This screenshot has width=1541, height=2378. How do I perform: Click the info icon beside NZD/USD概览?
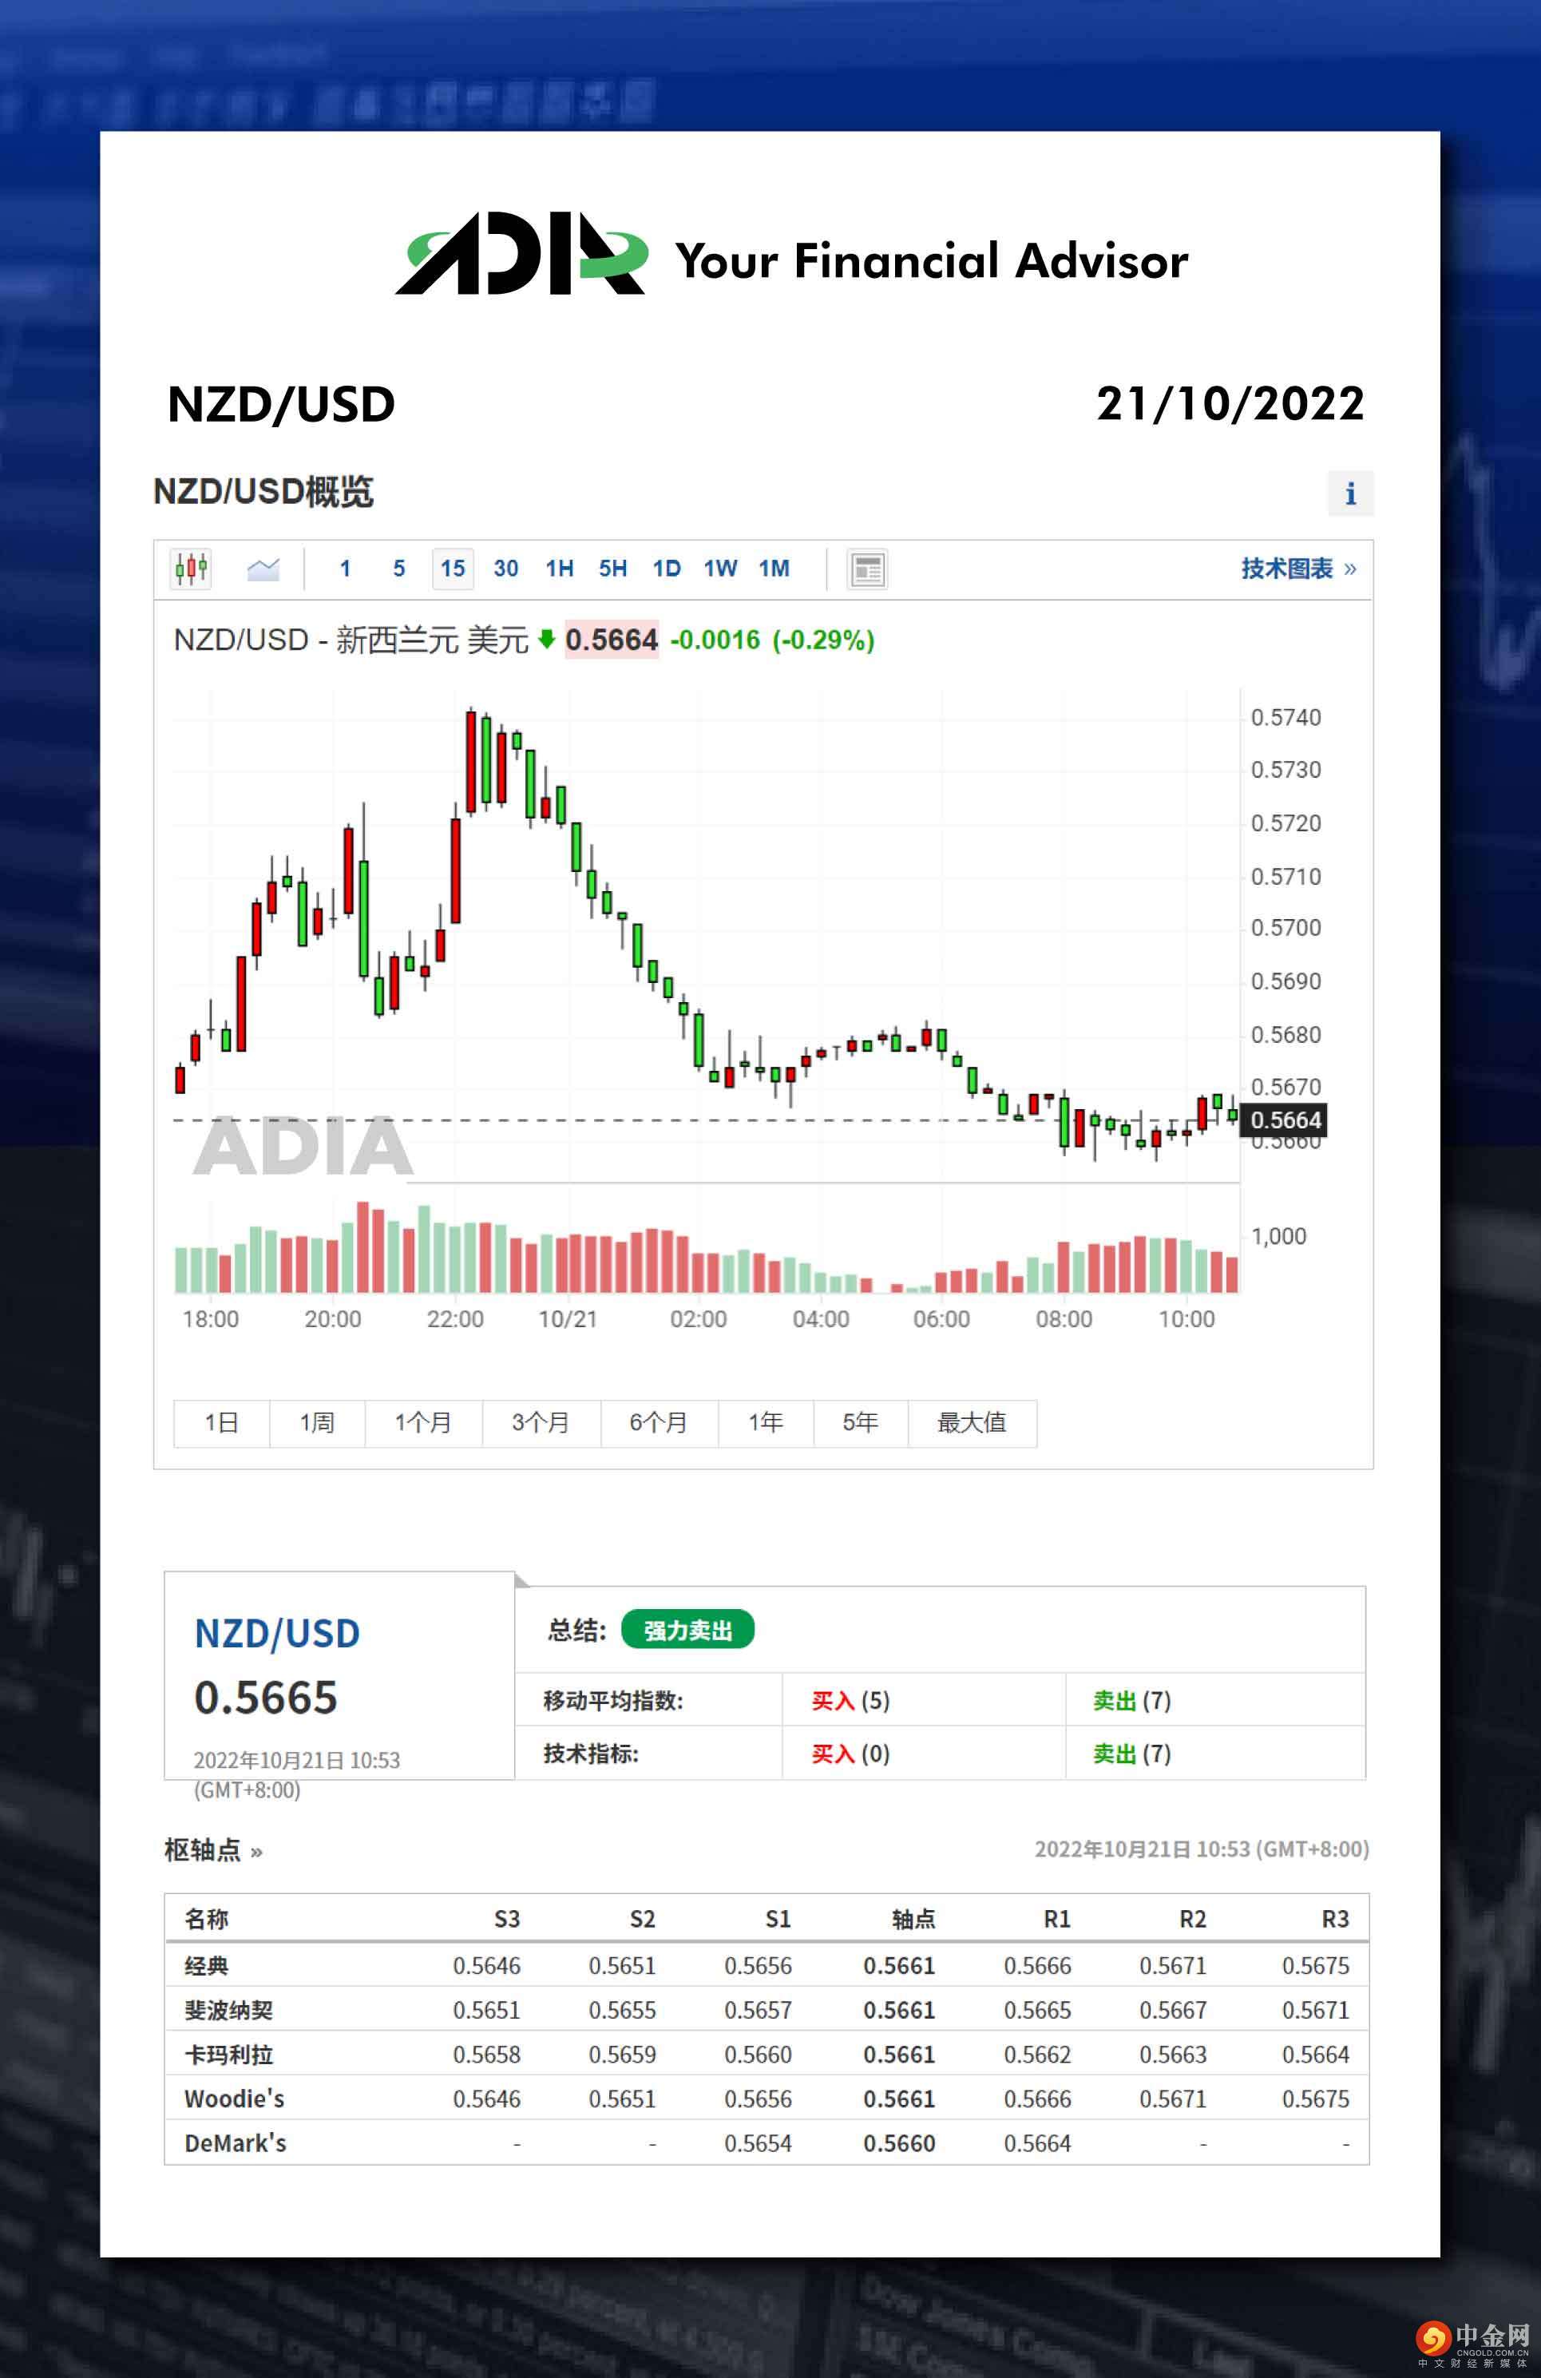(x=1350, y=493)
